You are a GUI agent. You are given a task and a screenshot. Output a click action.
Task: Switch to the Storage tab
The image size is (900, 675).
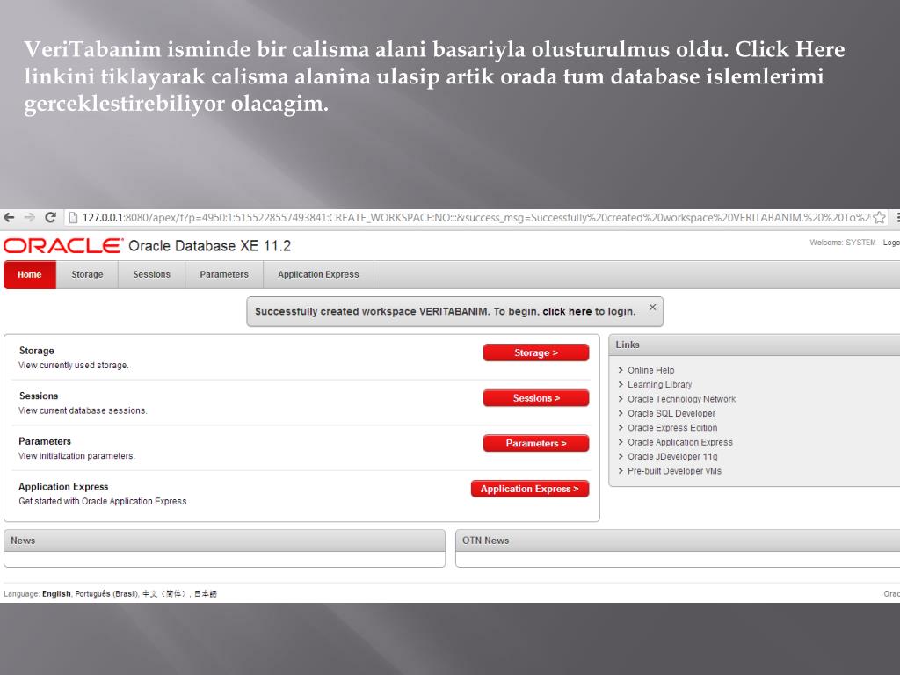pos(87,274)
